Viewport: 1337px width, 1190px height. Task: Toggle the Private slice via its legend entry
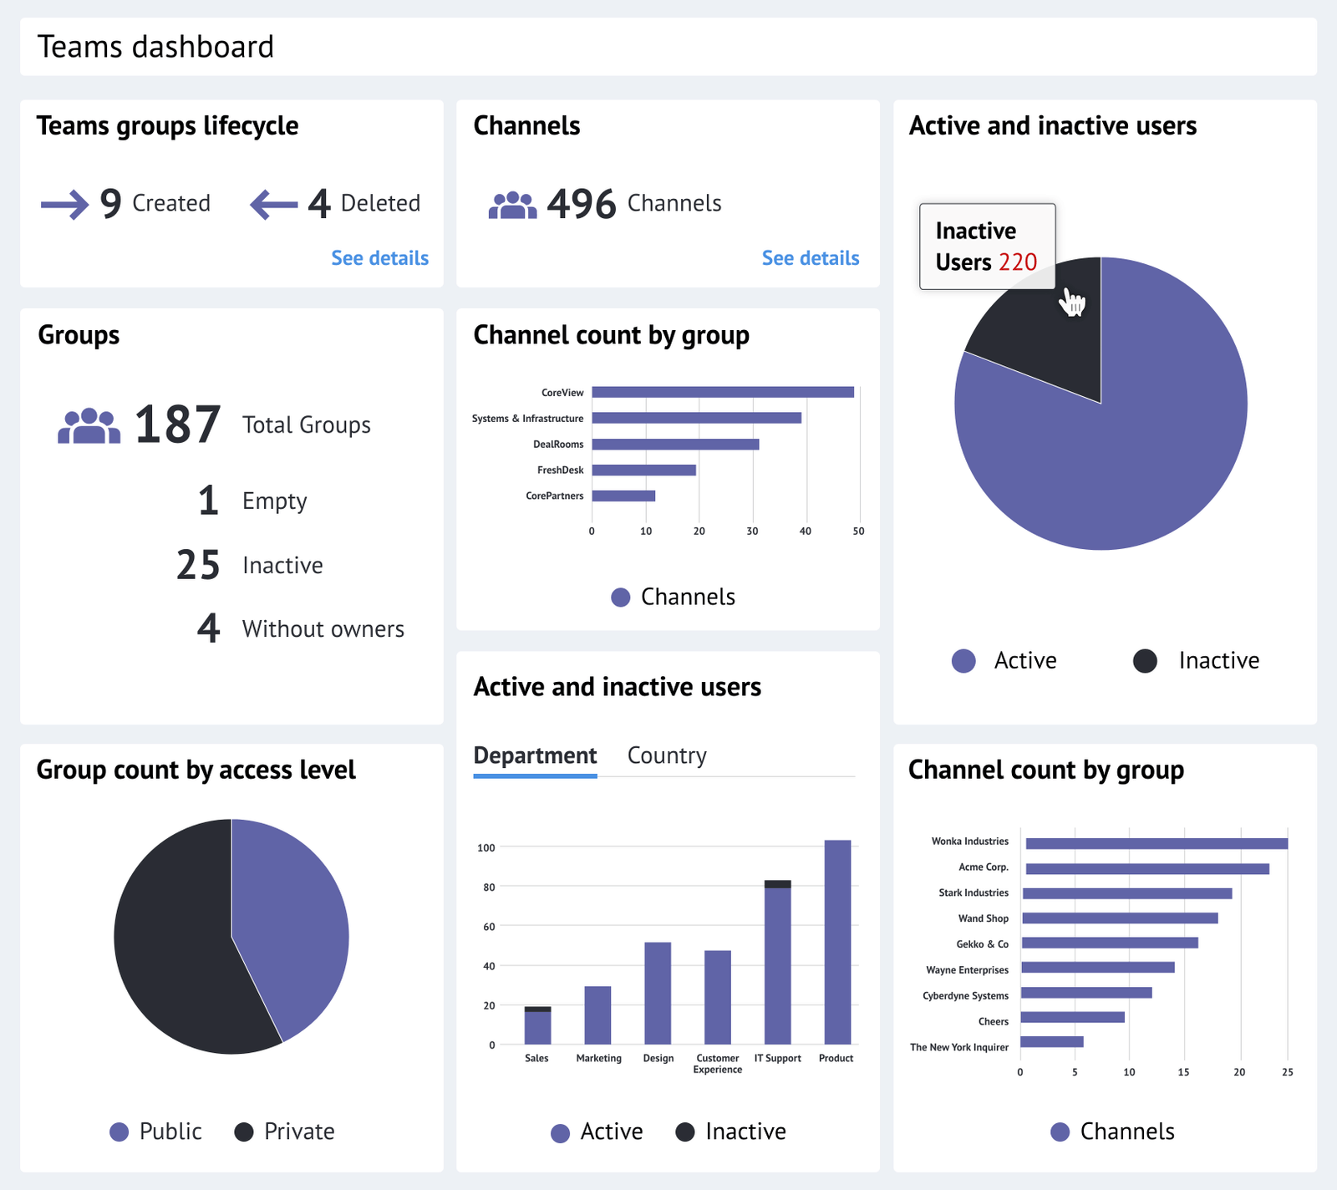[x=243, y=1132]
